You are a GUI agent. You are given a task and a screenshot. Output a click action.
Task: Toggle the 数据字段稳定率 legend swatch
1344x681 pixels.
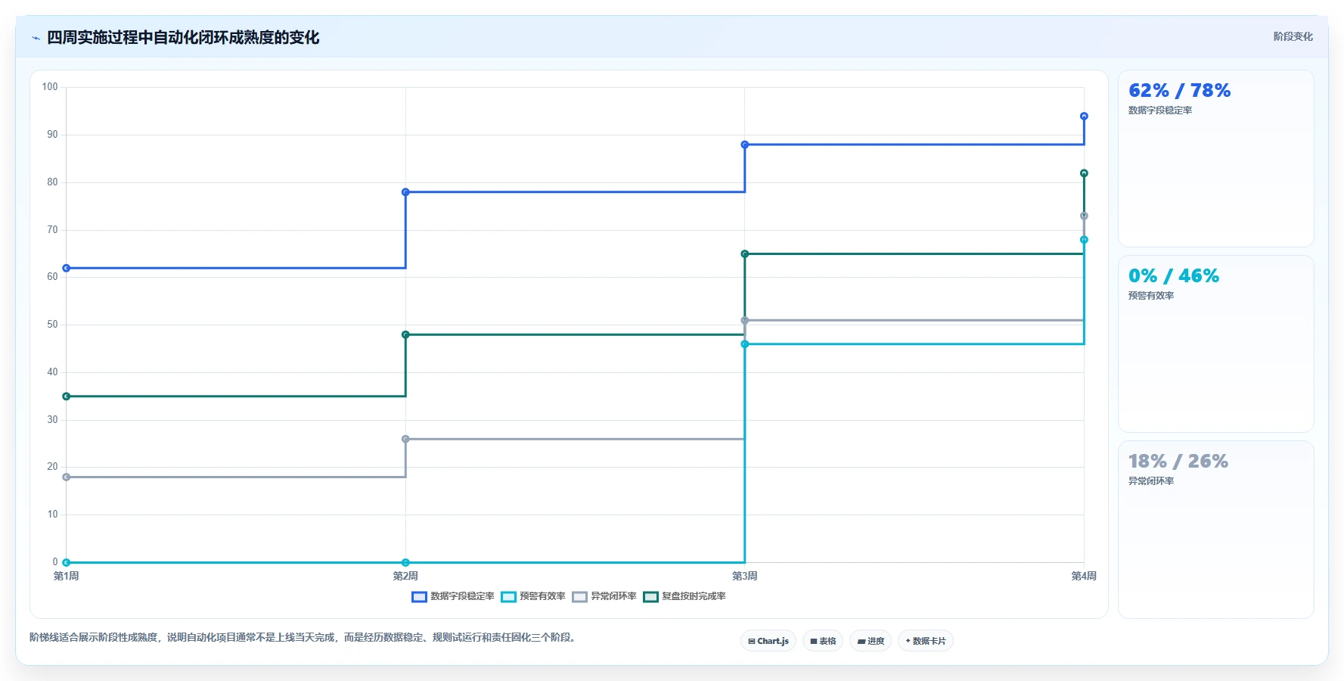[x=419, y=597]
